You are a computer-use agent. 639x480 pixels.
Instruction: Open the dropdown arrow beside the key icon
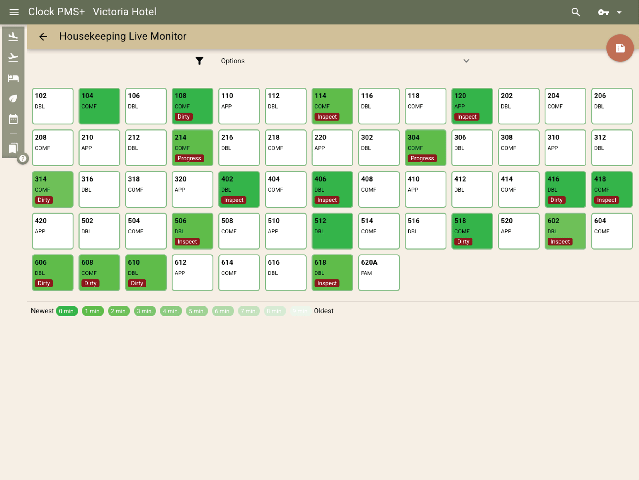619,12
